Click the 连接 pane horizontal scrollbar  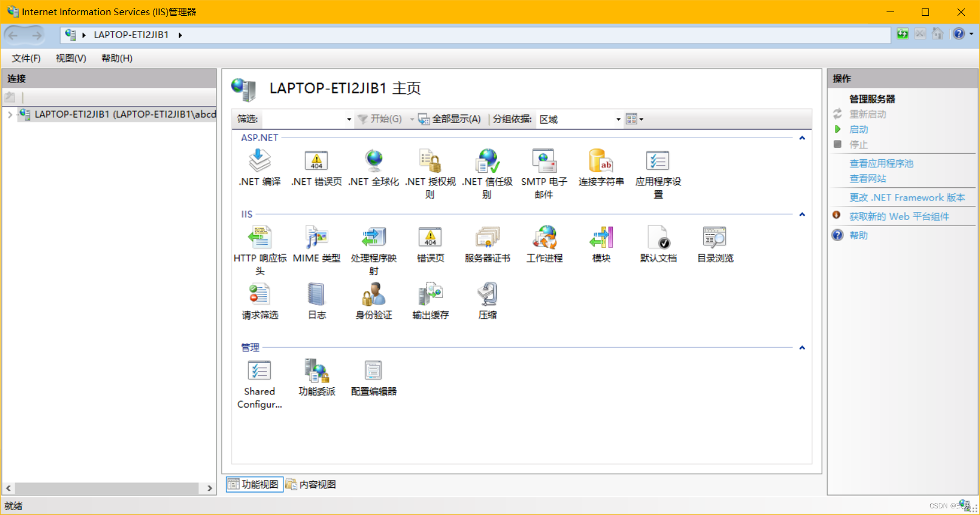[107, 488]
